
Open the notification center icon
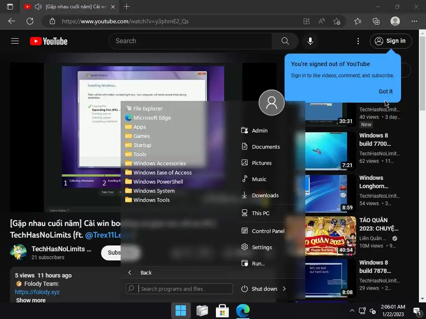416,311
